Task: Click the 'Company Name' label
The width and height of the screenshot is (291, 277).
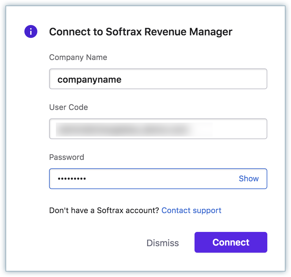Action: coord(78,57)
